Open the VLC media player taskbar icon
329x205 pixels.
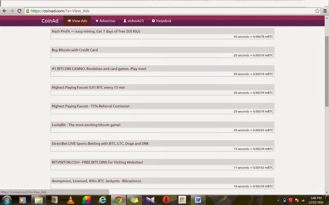coord(70,200)
